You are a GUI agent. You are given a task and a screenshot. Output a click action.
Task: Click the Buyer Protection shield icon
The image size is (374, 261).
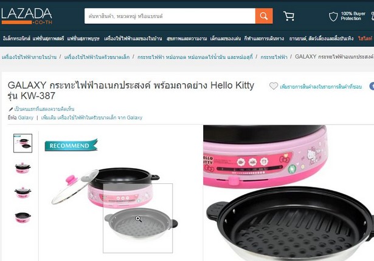(333, 16)
